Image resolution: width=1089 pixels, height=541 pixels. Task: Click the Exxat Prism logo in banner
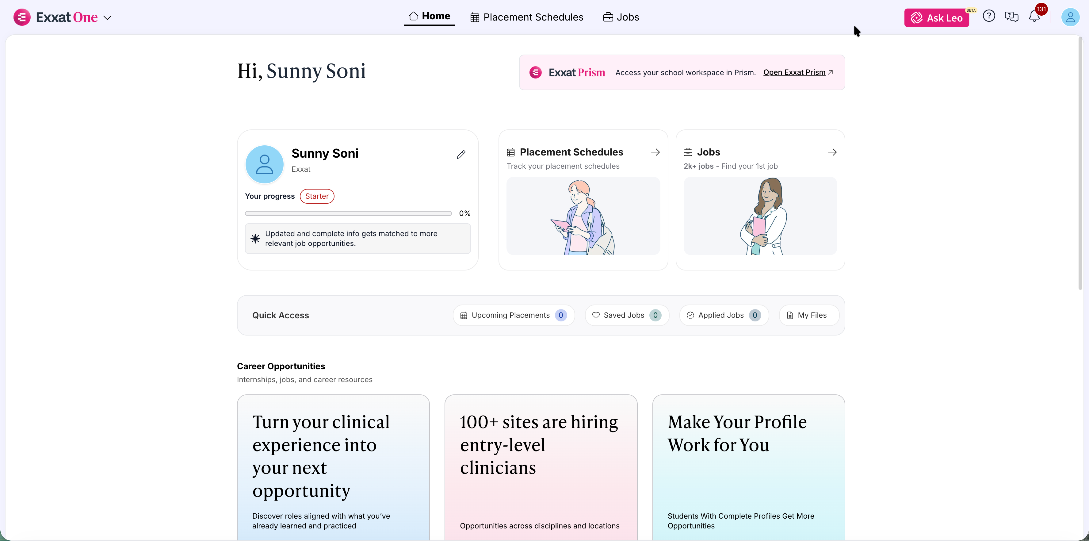tap(567, 72)
